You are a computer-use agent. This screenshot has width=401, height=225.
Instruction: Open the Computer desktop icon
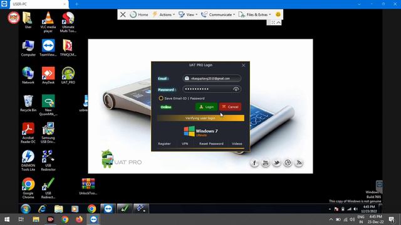28,48
